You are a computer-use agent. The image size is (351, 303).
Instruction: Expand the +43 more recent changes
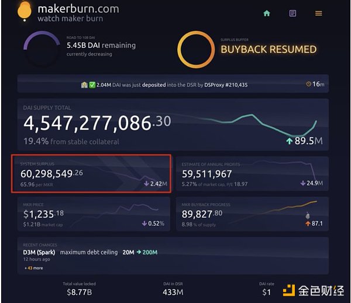[x=33, y=268]
